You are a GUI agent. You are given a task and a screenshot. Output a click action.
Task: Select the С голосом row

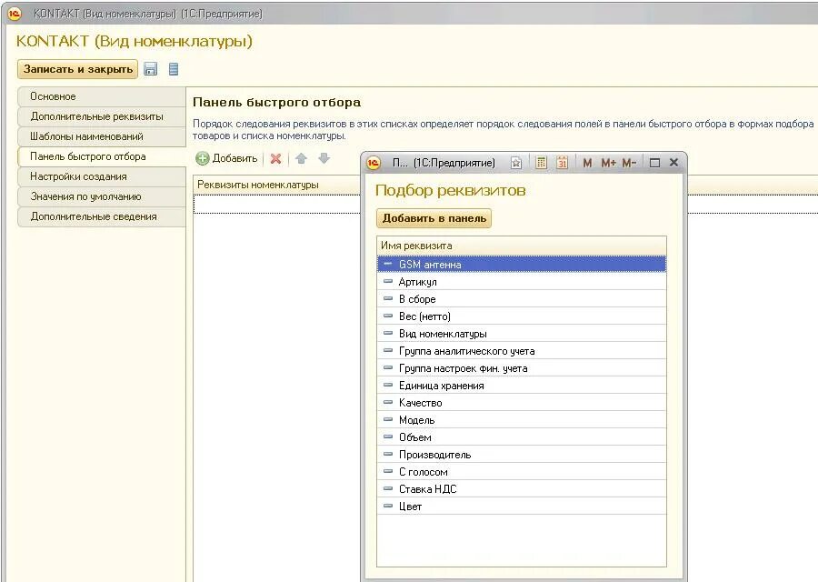click(x=521, y=471)
